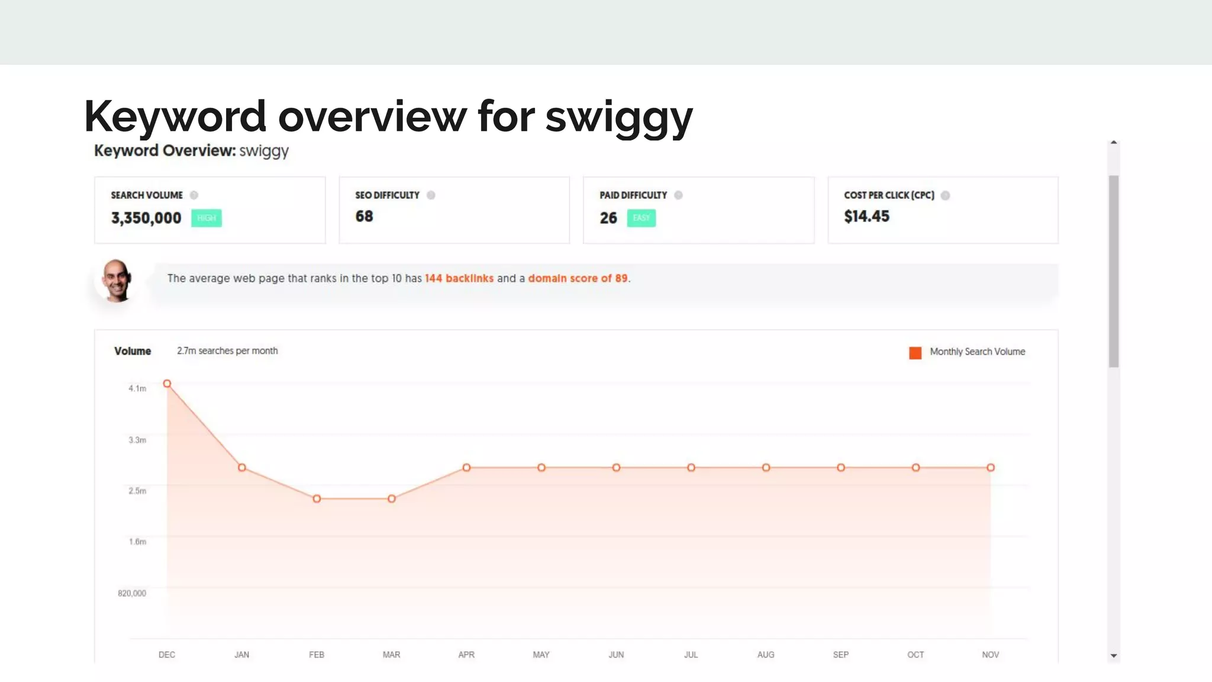Select the JUN data point on chart
This screenshot has width=1212, height=682.
coord(616,468)
